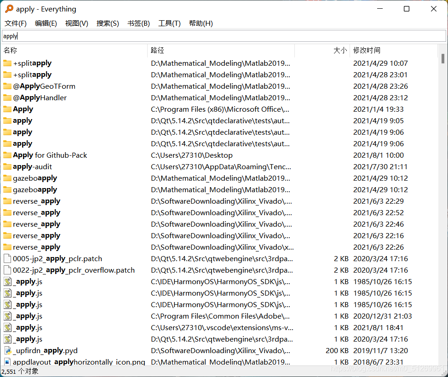448x377 pixels.
Task: Select the 'Apply for Github-Pack' name
Action: point(50,155)
